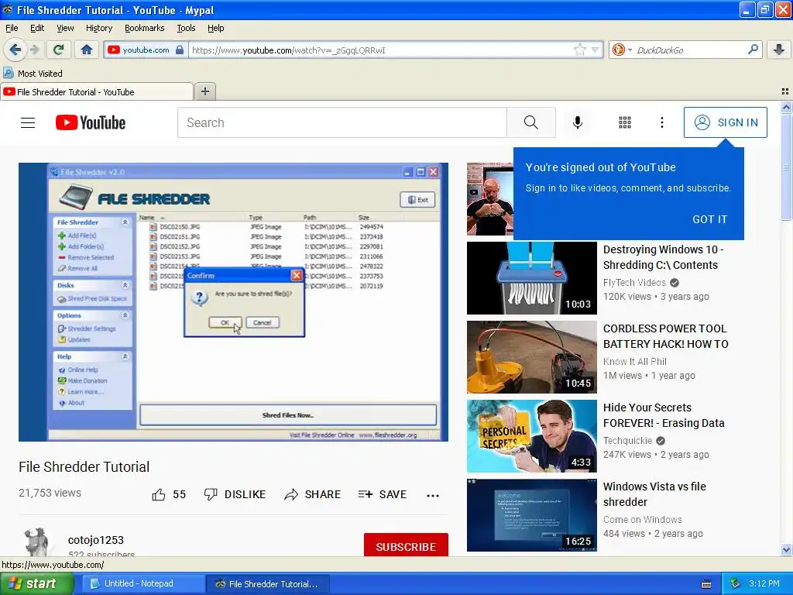Open CORDLESS POWER TOOL video thumbnail

531,356
